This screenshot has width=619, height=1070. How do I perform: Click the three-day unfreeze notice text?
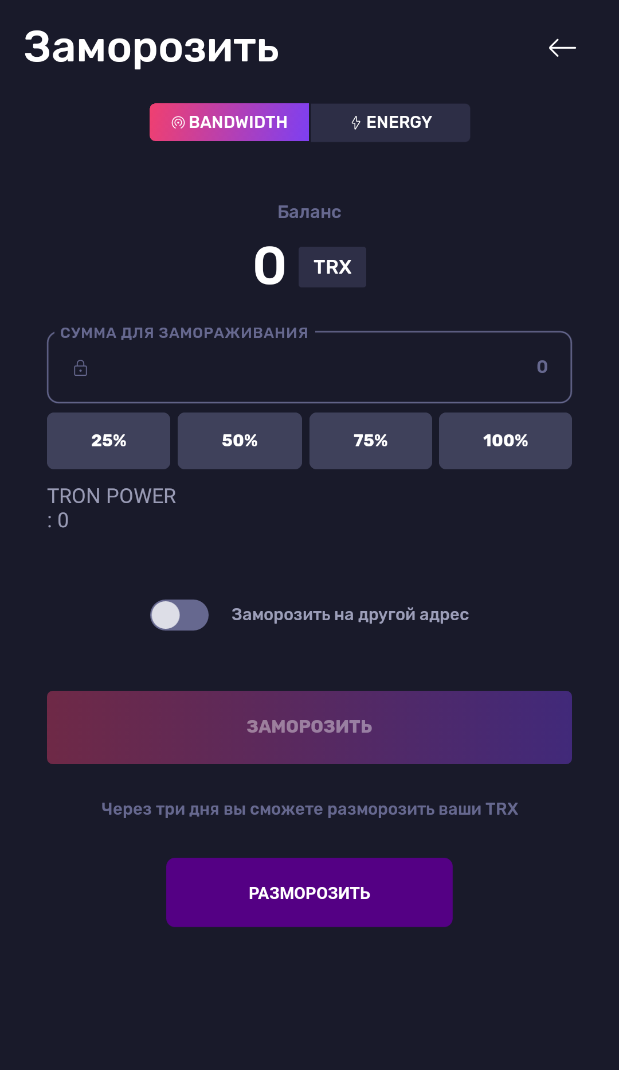309,809
